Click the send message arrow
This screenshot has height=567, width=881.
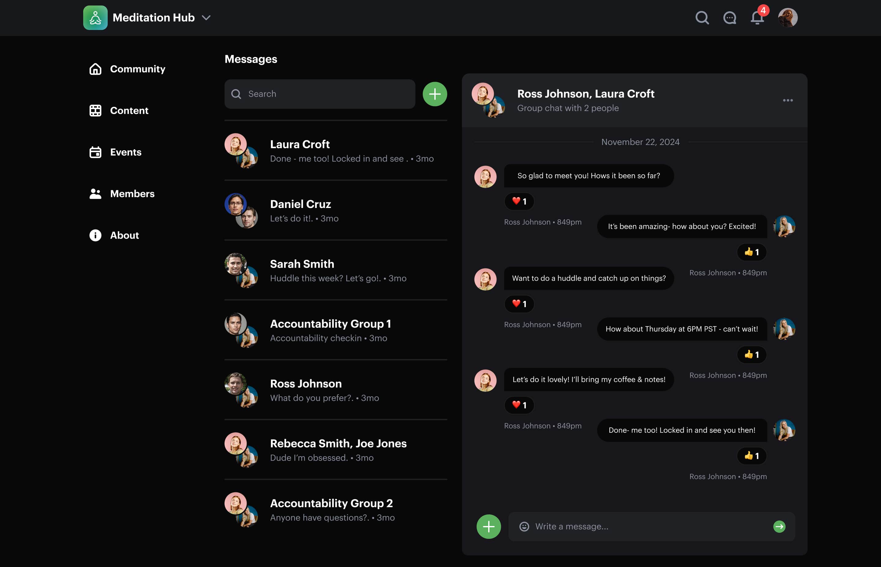tap(779, 527)
